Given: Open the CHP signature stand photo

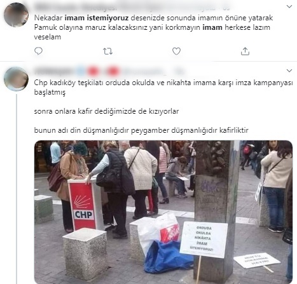Looking at the screenshot, I should pyautogui.click(x=163, y=212).
